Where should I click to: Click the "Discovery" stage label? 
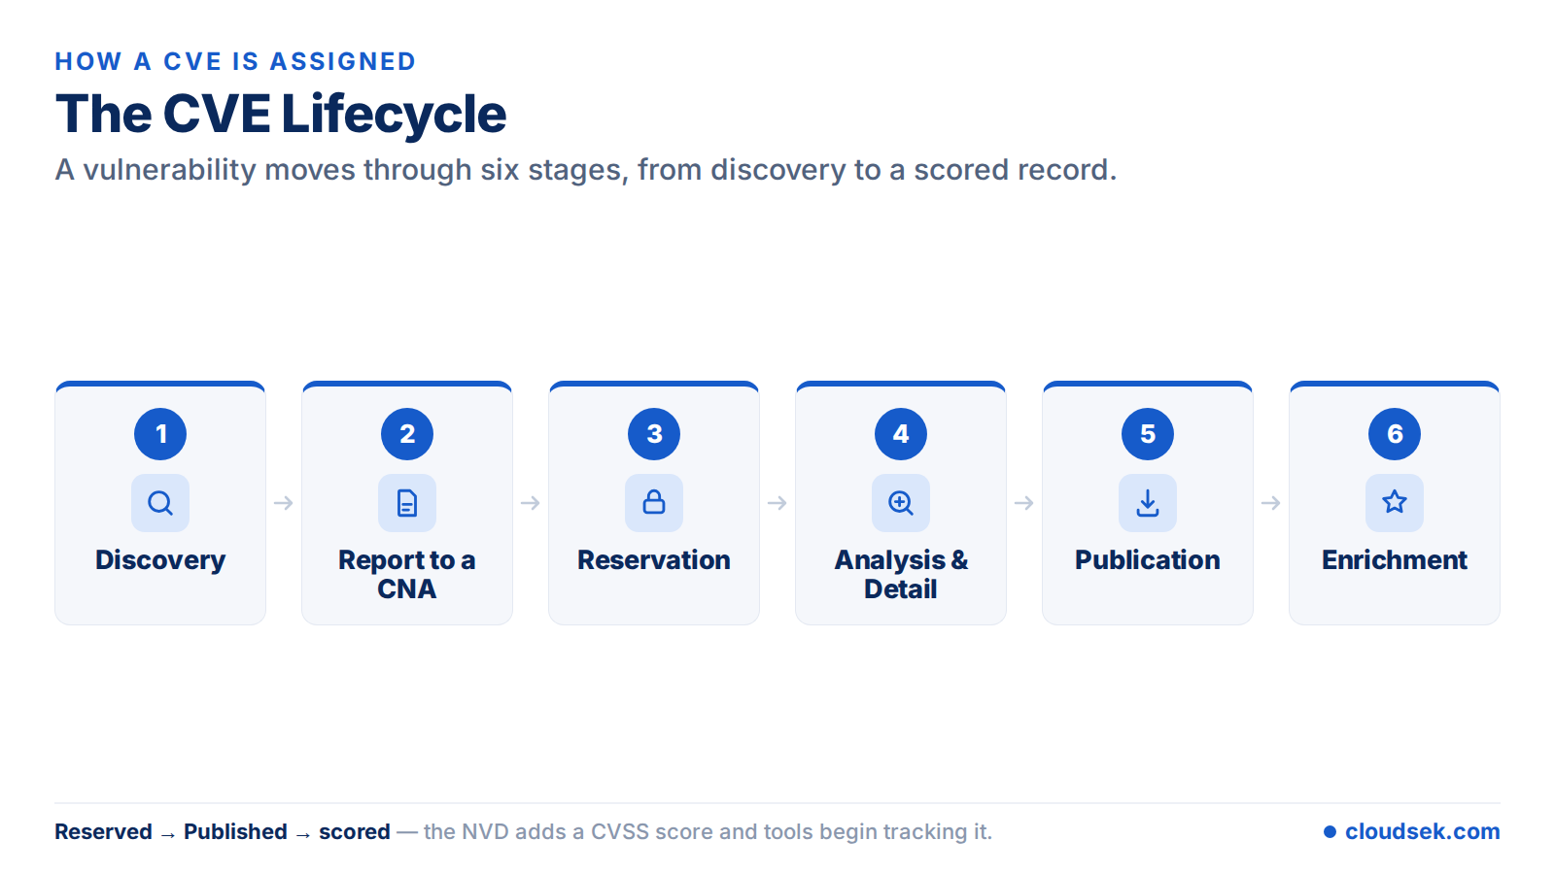pyautogui.click(x=160, y=560)
